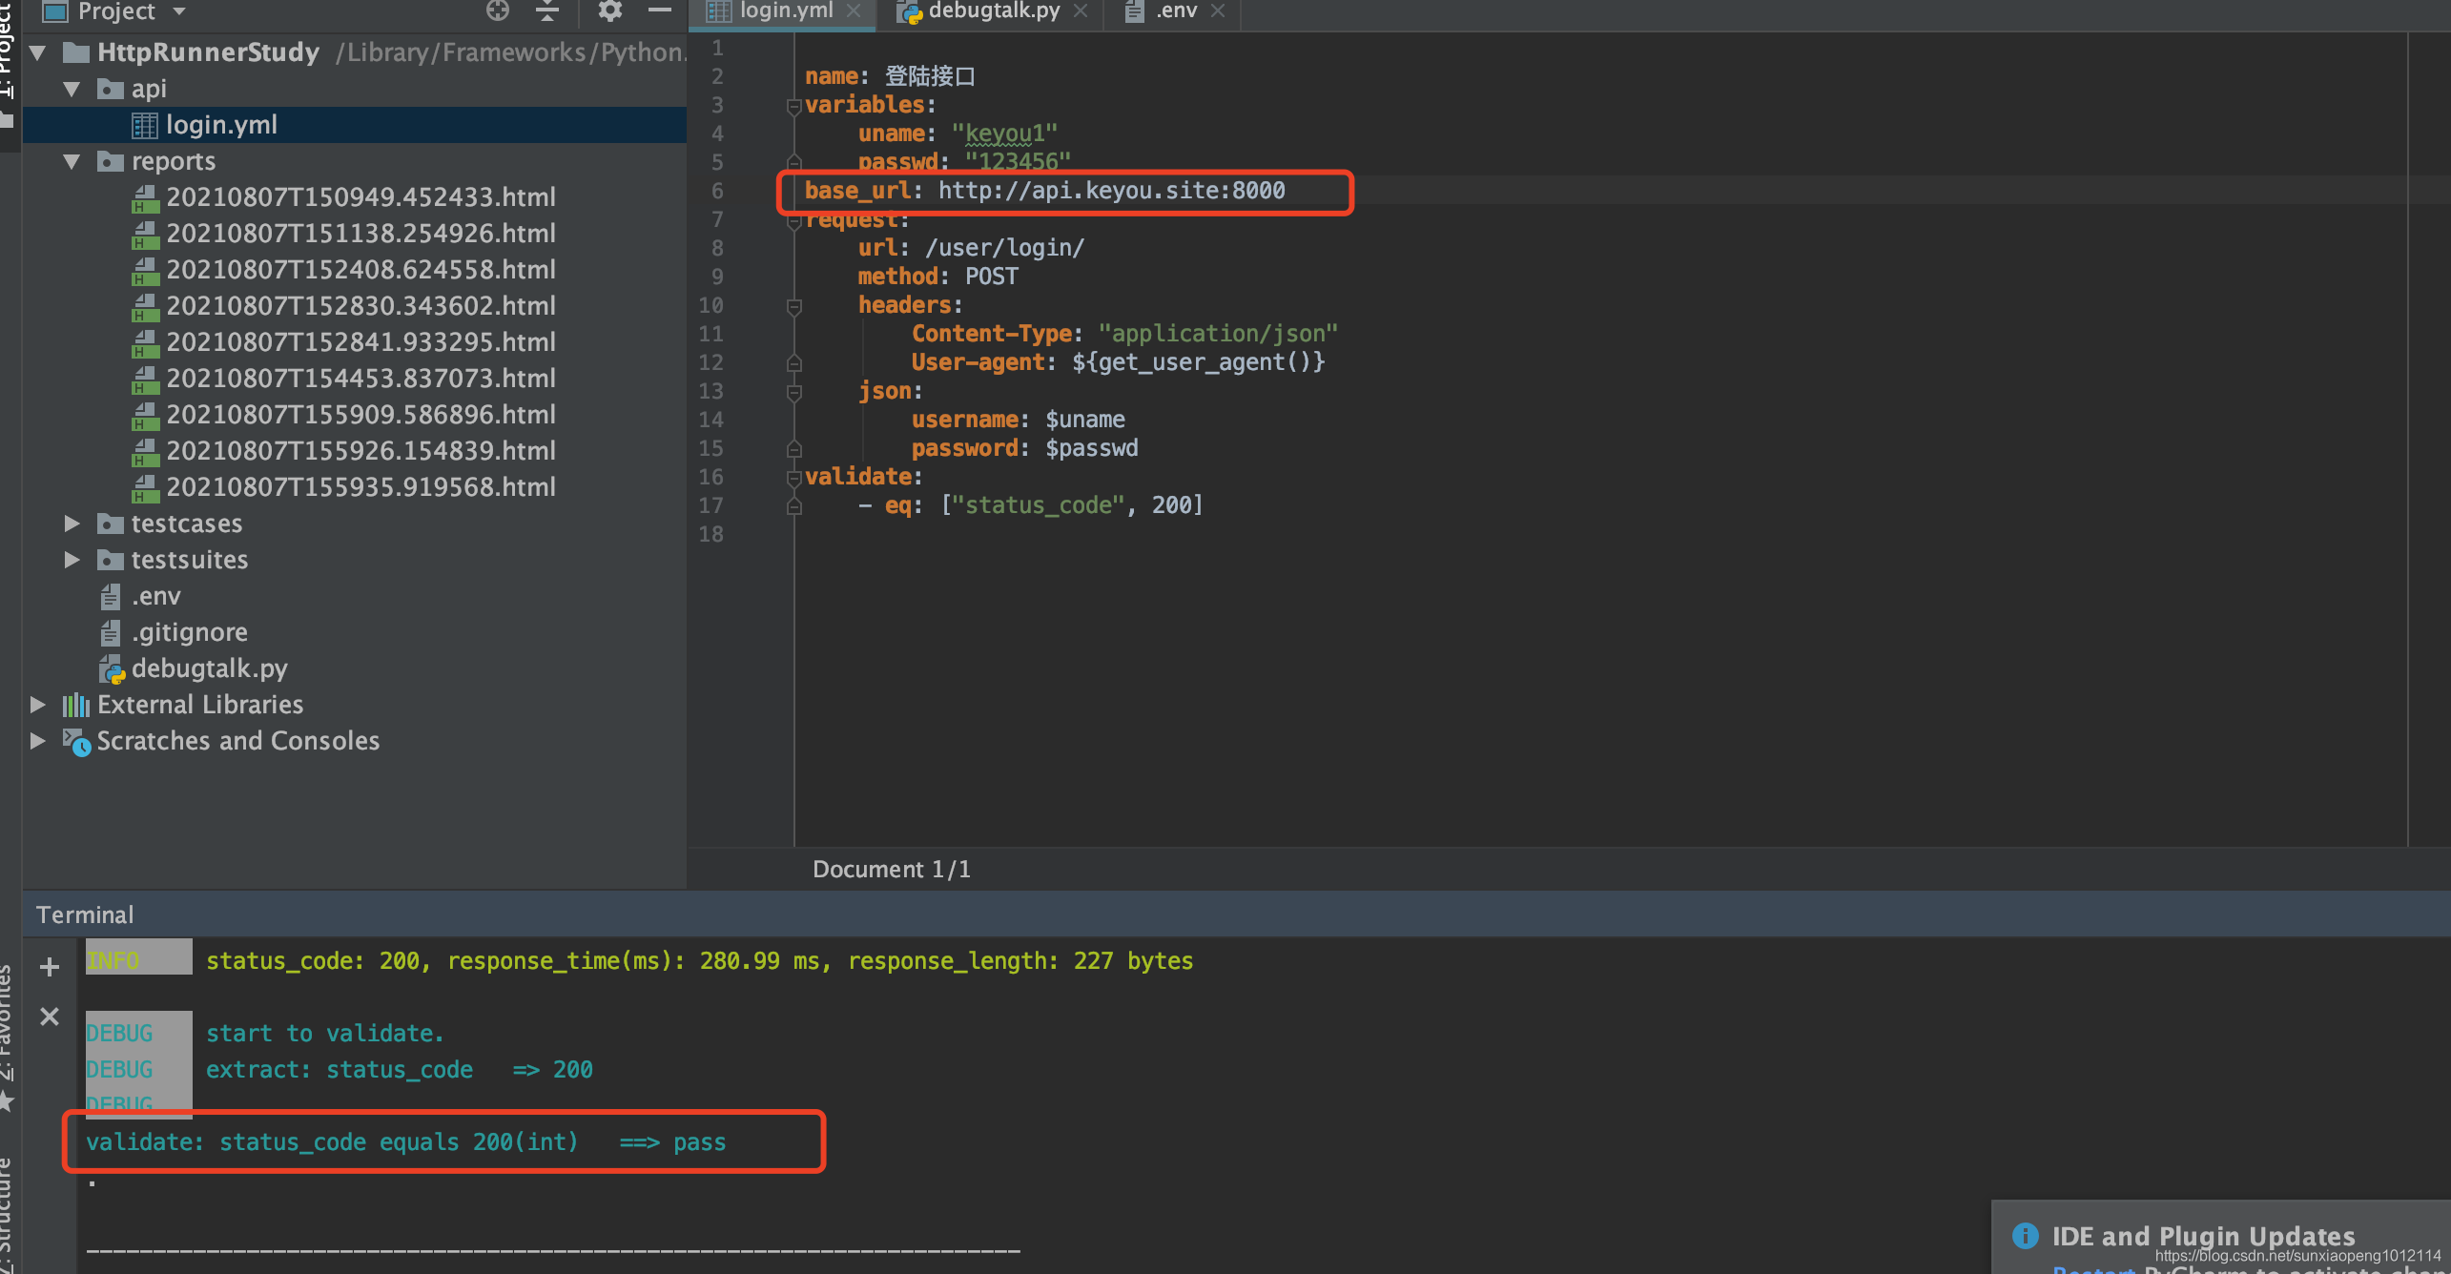Switch to the debugtalk.py editor tab
The height and width of the screenshot is (1274, 2451).
tap(992, 11)
